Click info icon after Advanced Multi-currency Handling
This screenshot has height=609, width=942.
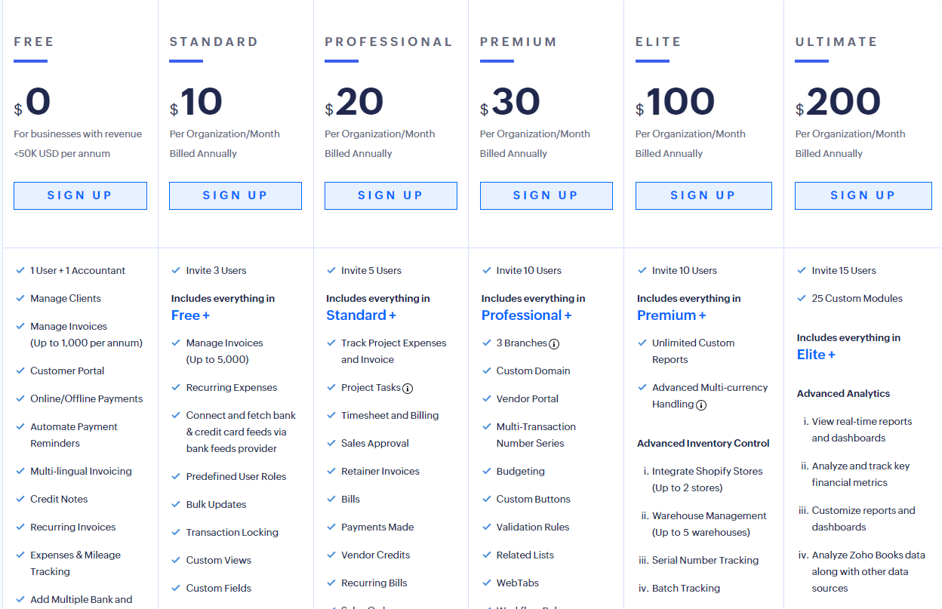[701, 405]
